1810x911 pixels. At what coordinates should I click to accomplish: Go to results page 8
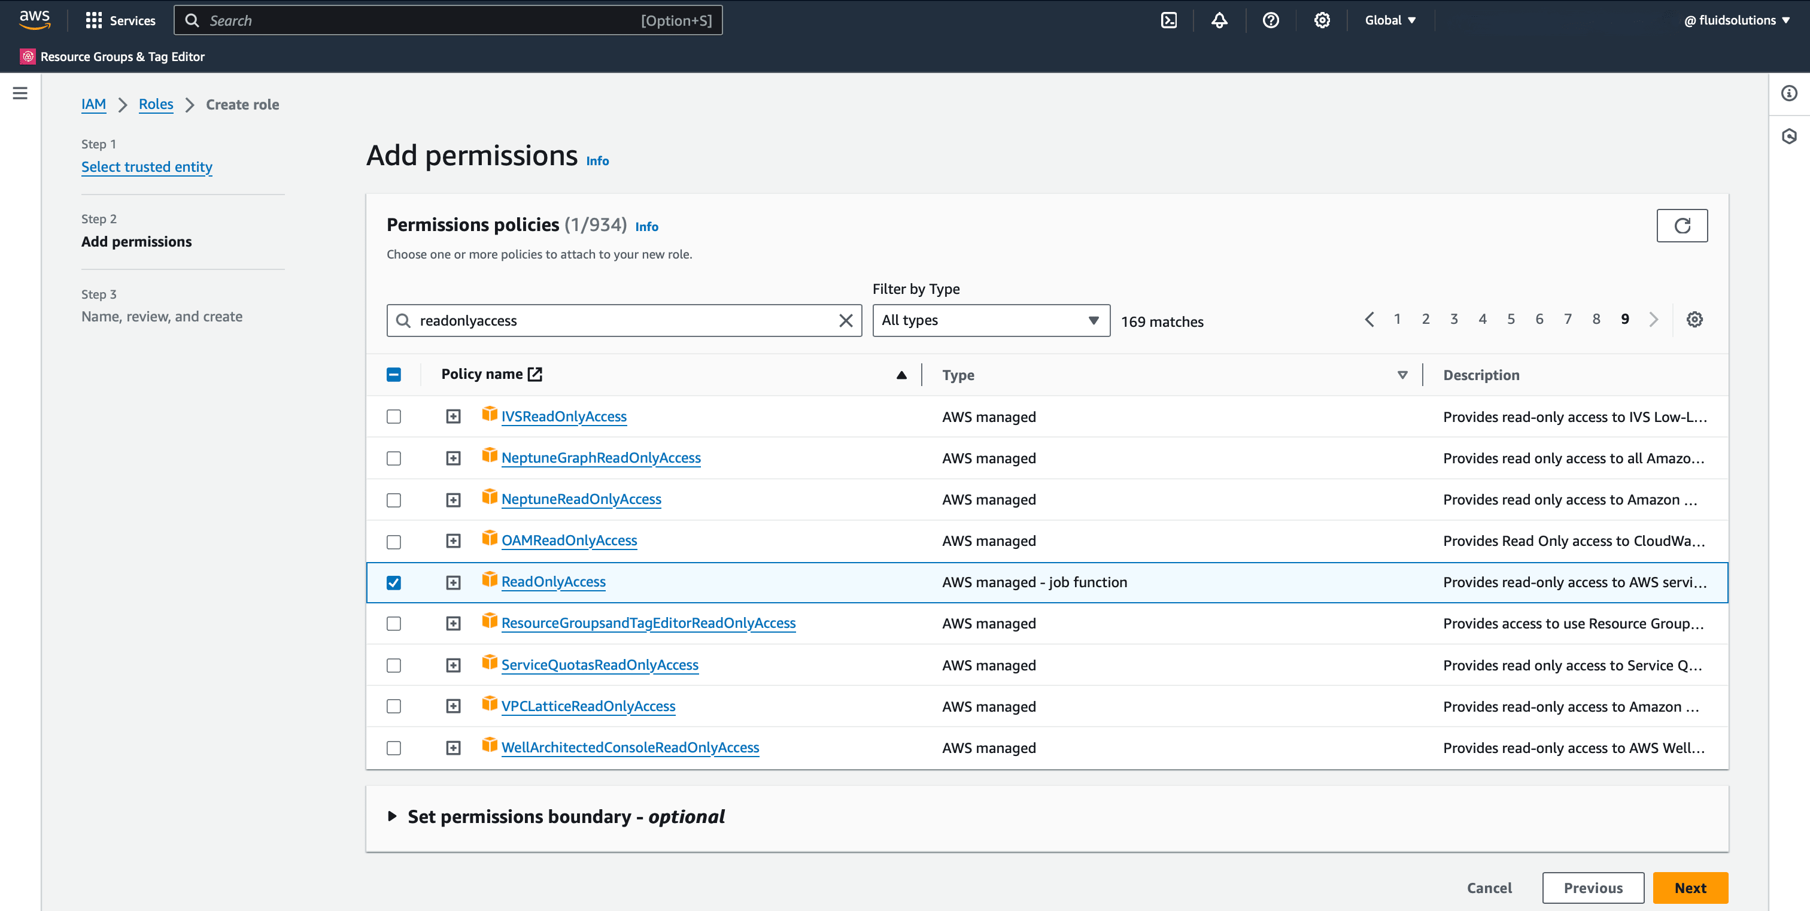click(1596, 320)
